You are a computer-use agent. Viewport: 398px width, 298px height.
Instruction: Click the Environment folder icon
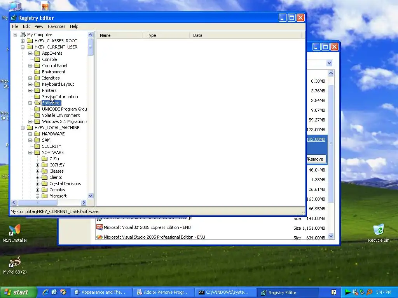[x=37, y=72]
